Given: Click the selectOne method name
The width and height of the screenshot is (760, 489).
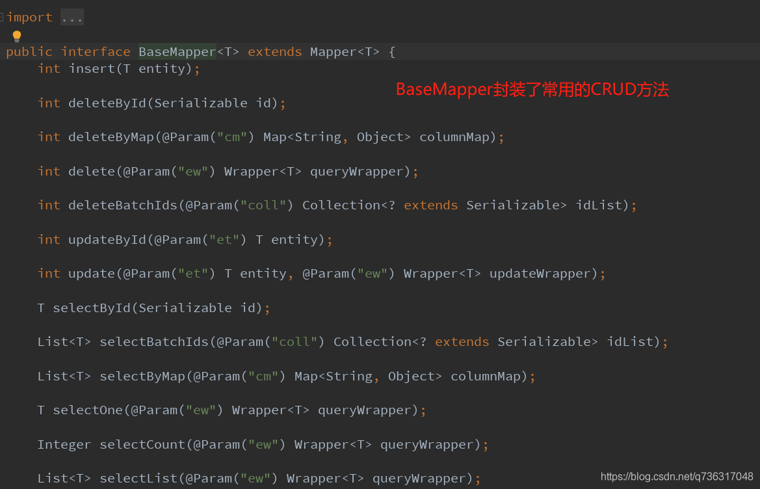Looking at the screenshot, I should coord(88,410).
